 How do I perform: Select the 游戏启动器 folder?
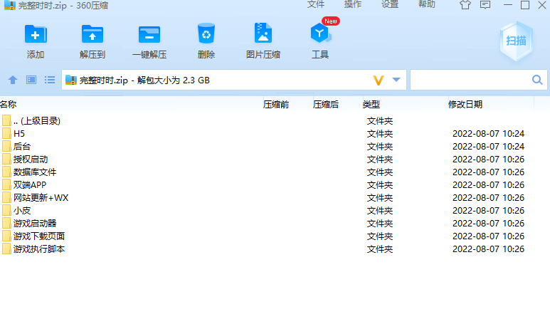(275, 224)
